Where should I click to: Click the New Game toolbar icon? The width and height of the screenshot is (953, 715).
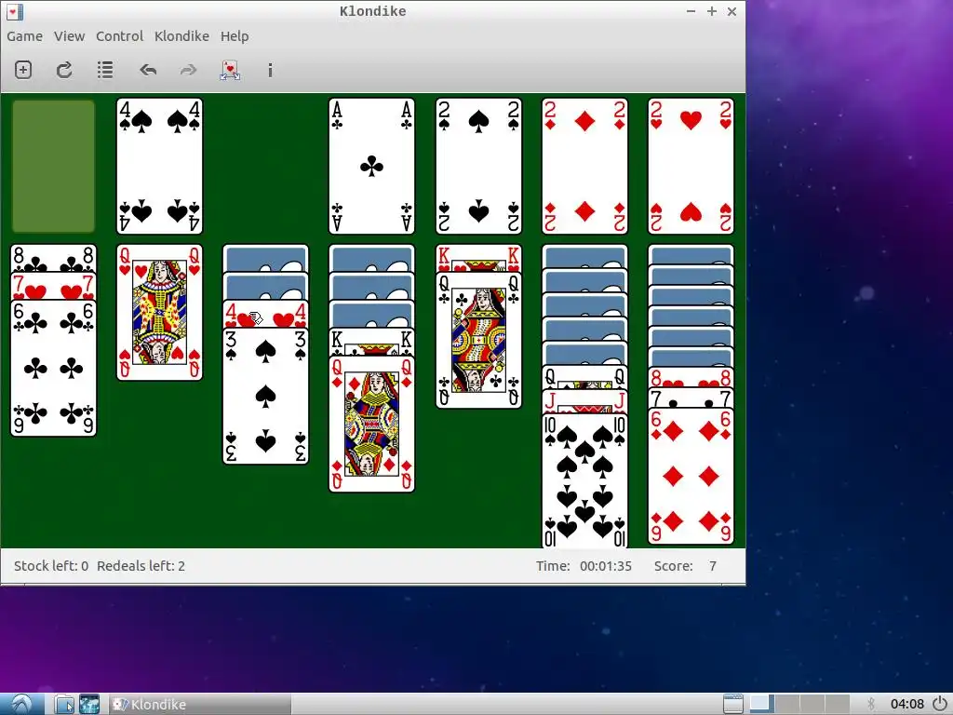pos(23,70)
